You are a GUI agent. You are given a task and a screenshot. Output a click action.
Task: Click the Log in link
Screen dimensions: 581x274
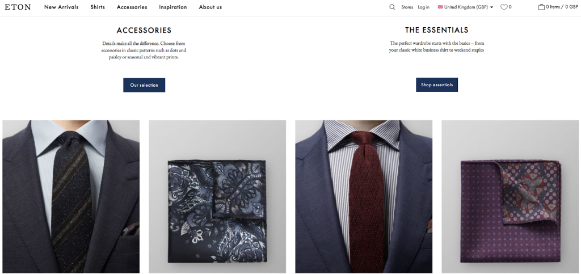[423, 7]
